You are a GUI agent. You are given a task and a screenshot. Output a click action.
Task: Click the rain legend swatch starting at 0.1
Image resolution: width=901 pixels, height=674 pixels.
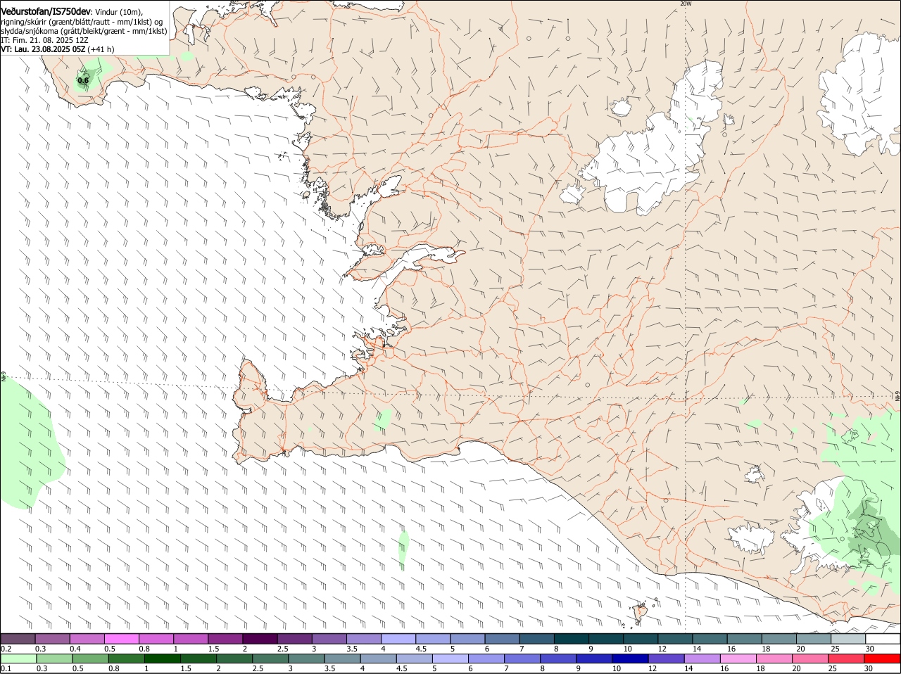pyautogui.click(x=18, y=659)
